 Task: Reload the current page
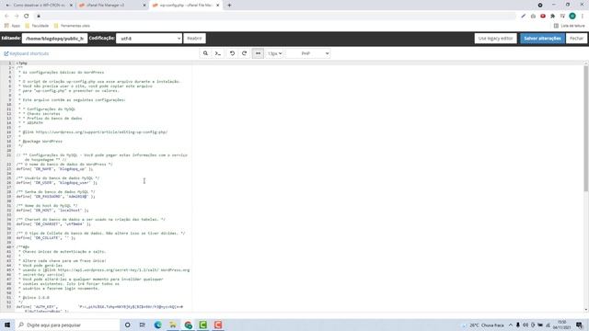pyautogui.click(x=27, y=16)
